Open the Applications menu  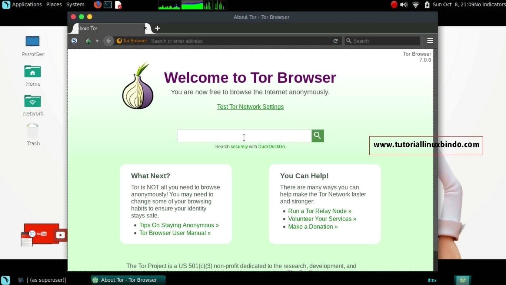point(27,4)
